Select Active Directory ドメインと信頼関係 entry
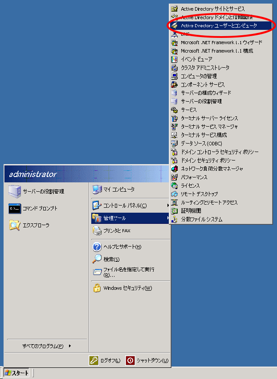Viewport: 277px width, 379px height. tap(221, 17)
